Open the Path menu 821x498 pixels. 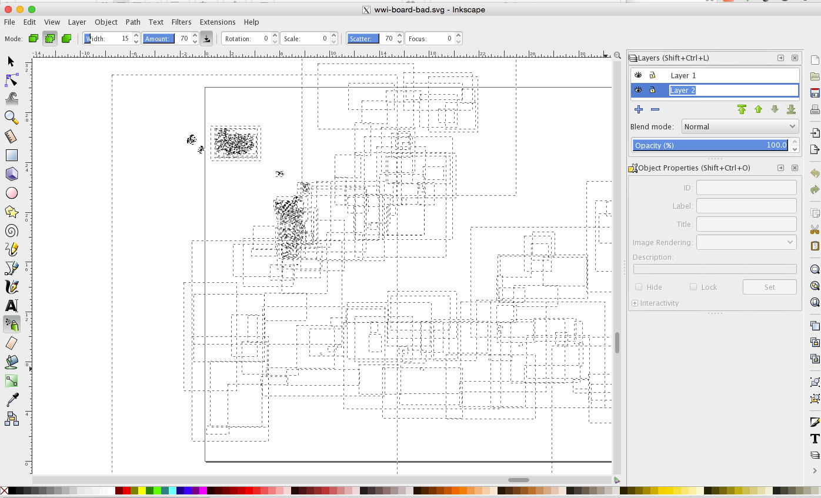coord(133,22)
